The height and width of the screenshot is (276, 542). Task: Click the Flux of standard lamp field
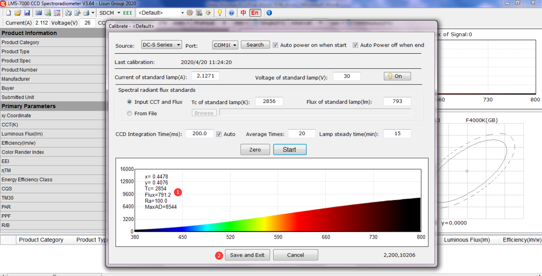point(397,101)
